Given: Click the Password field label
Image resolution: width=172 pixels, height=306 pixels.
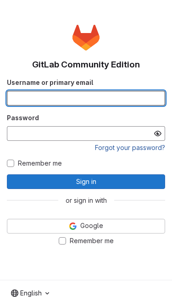Looking at the screenshot, I should 23,118.
